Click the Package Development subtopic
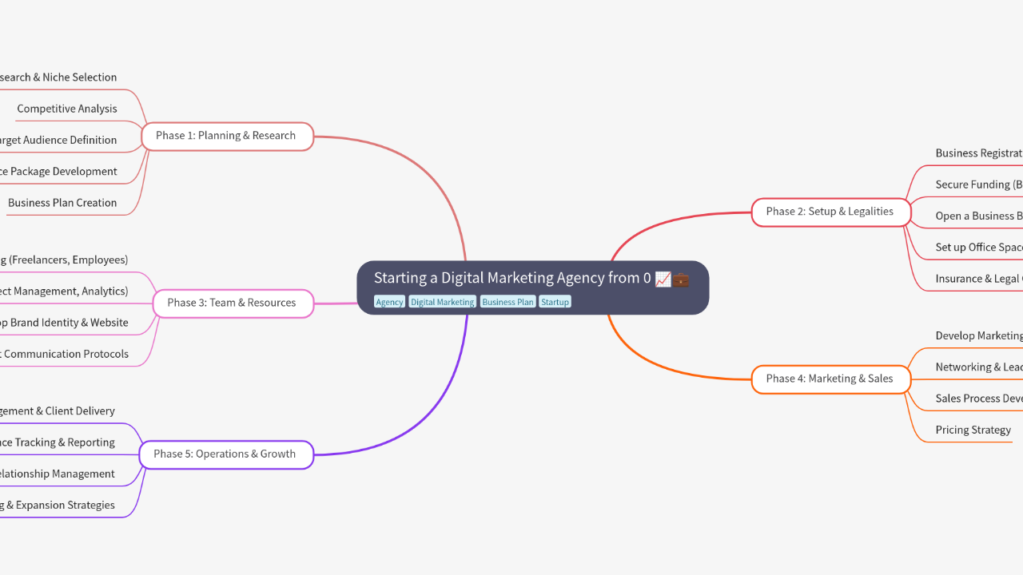The width and height of the screenshot is (1023, 575). [58, 171]
